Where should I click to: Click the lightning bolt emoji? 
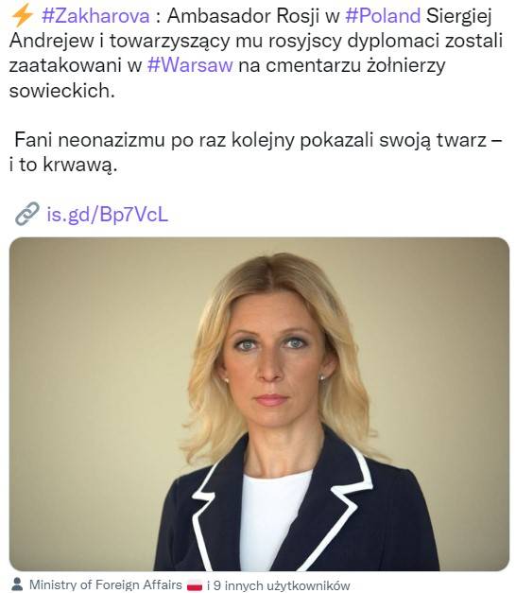coord(22,16)
